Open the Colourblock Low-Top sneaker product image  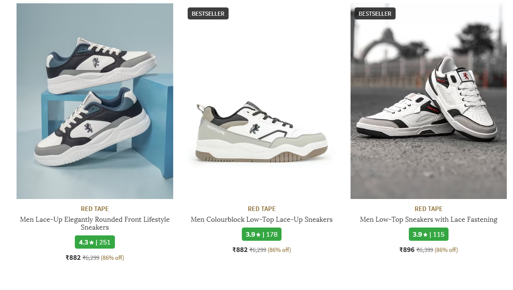262,124
